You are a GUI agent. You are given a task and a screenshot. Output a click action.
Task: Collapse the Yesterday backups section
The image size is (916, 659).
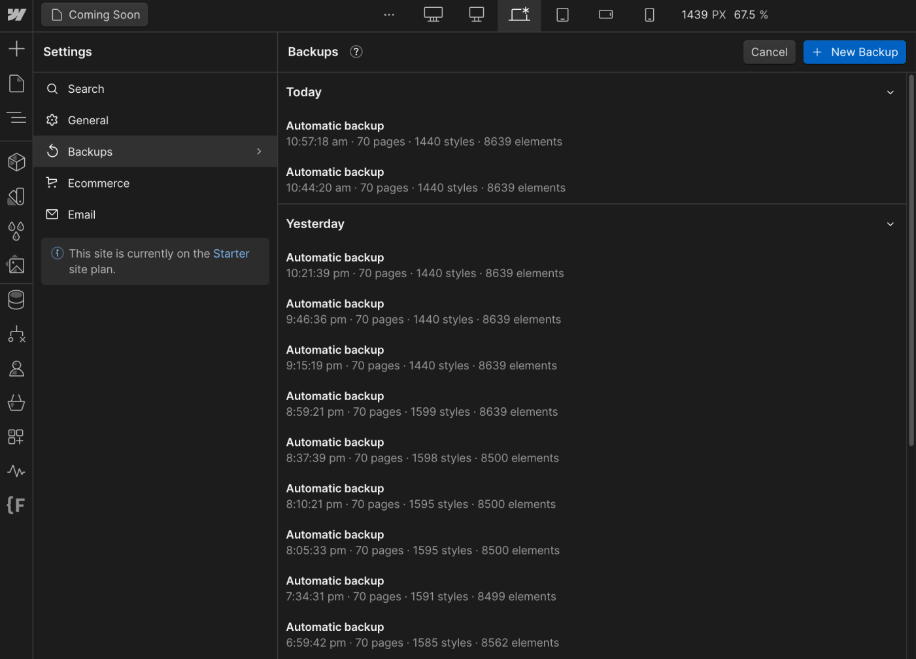[890, 224]
